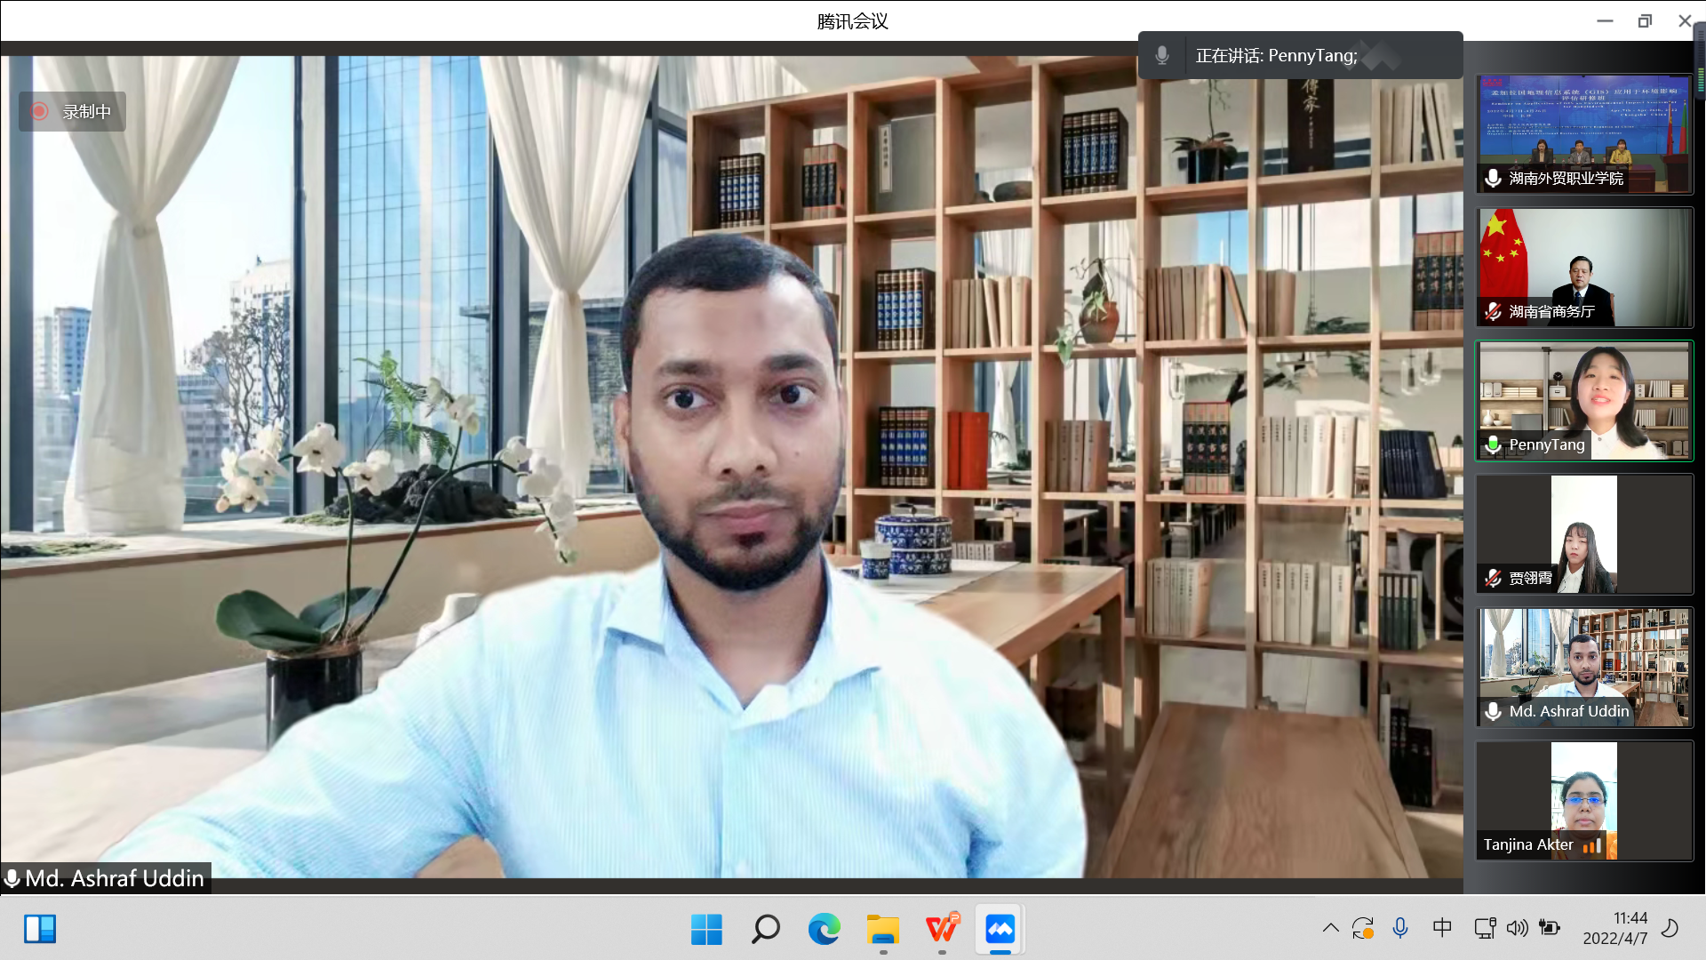Screen dimensions: 1706x960
Task: Restore down the 腾讯会议 window
Action: click(x=1645, y=20)
